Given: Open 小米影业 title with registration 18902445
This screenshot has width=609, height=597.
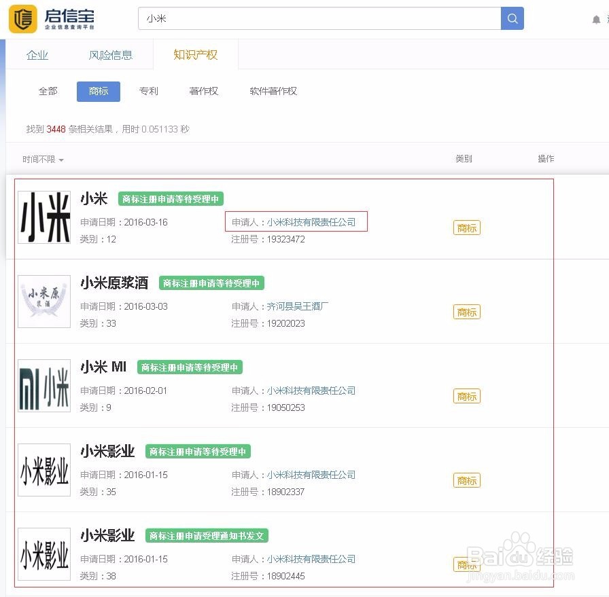Looking at the screenshot, I should (107, 535).
